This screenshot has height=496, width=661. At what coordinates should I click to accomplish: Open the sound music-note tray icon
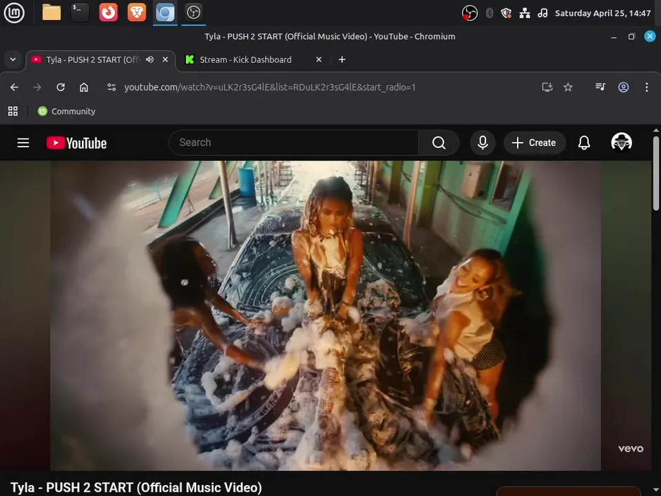point(543,13)
